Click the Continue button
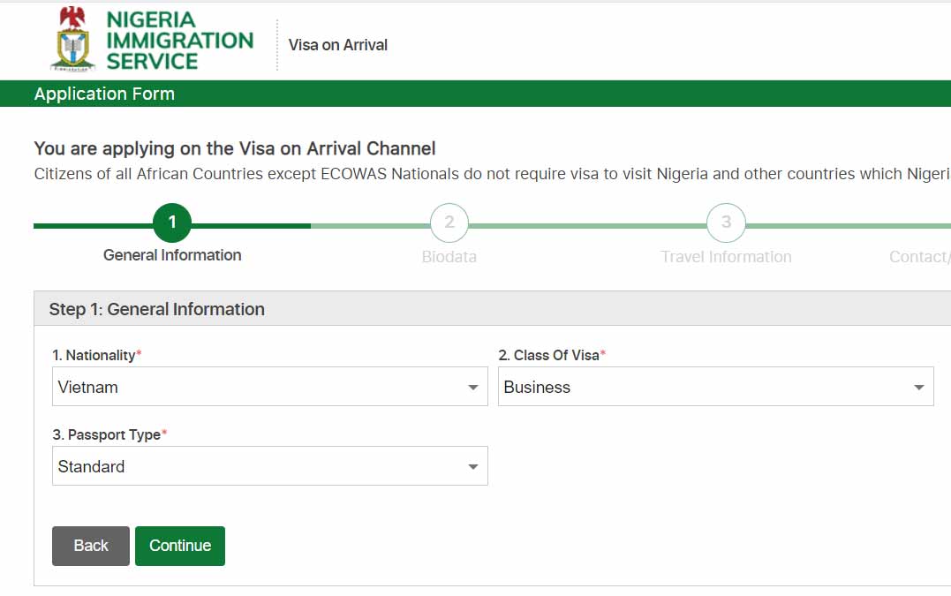 point(180,546)
